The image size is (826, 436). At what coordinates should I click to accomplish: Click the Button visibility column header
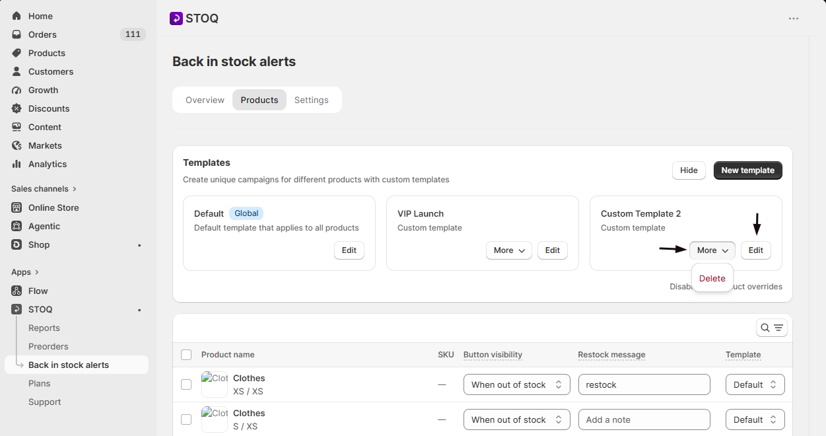click(493, 355)
